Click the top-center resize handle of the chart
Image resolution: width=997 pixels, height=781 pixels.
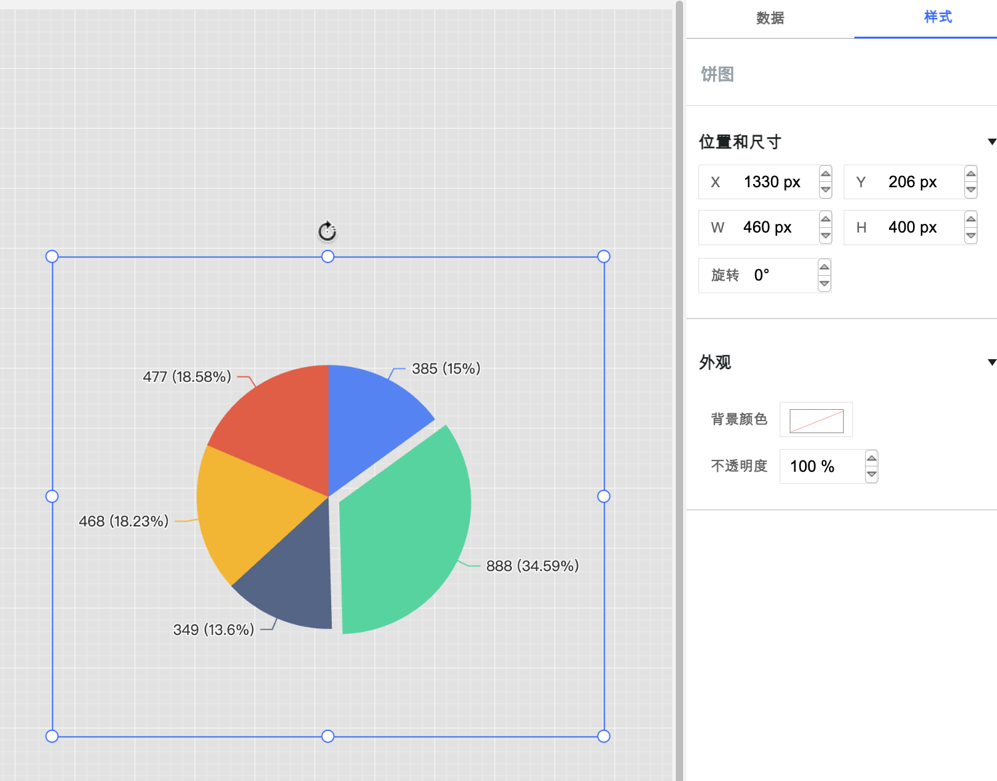click(x=328, y=257)
